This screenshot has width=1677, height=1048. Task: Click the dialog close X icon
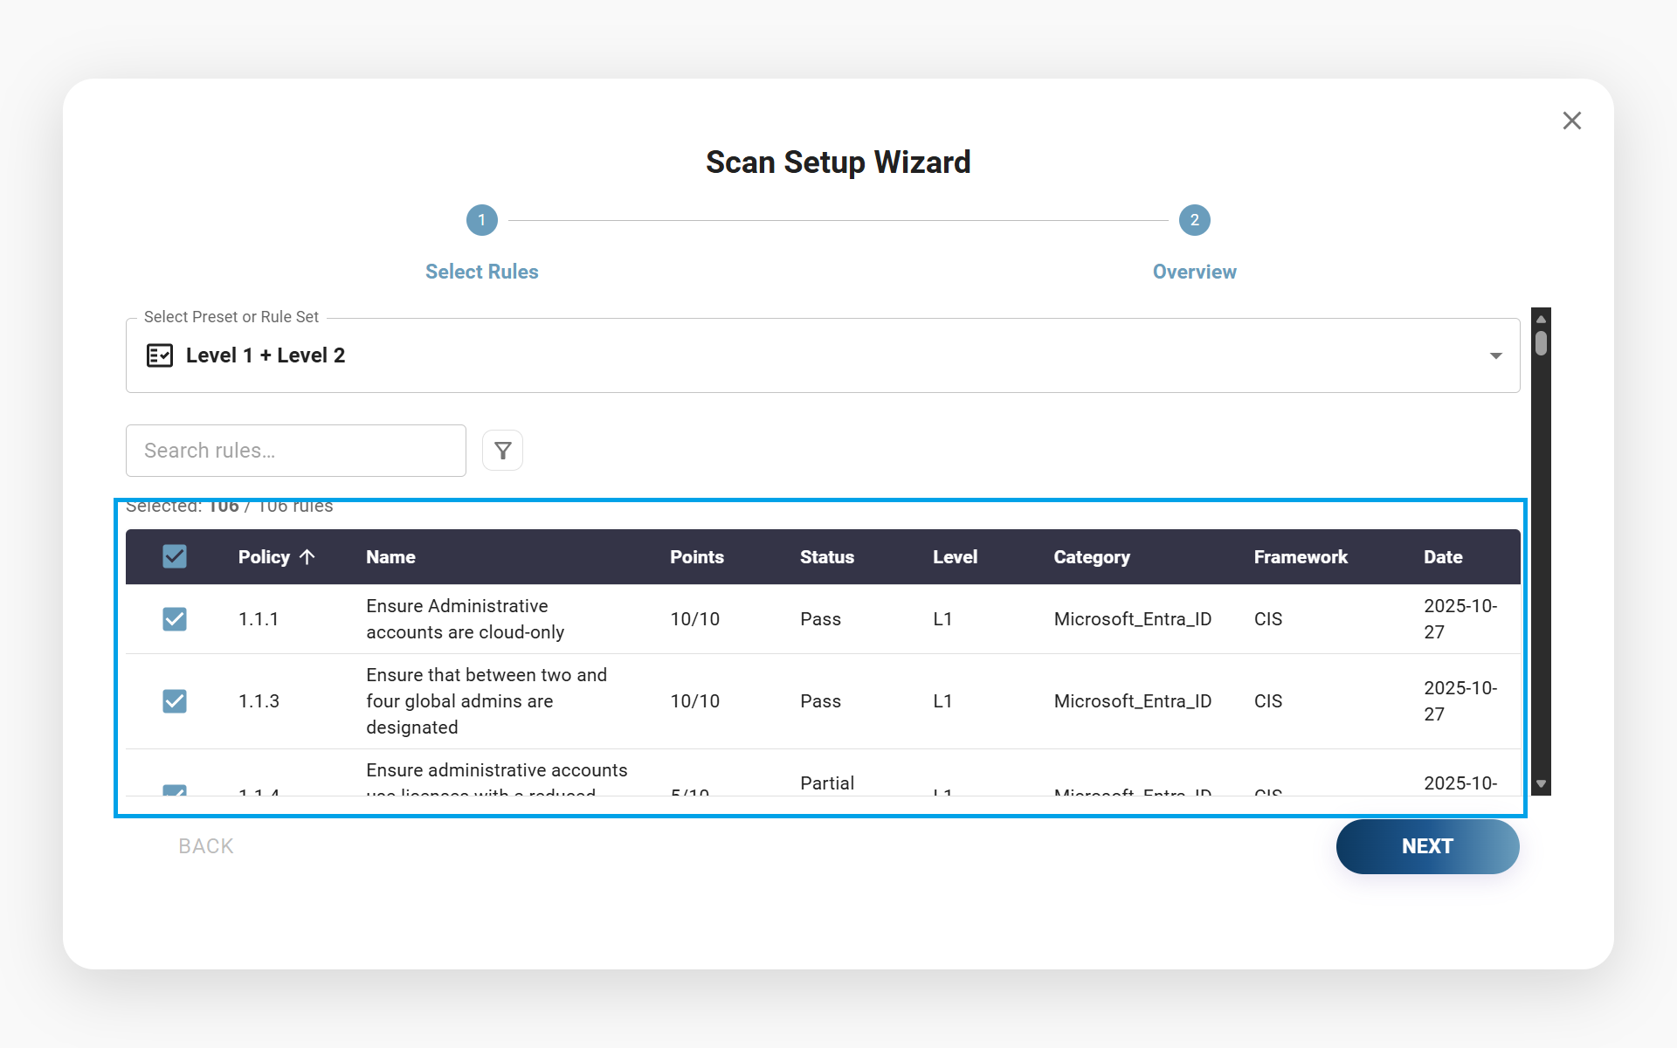coord(1572,121)
